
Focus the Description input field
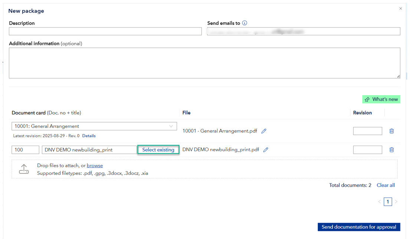[105, 31]
